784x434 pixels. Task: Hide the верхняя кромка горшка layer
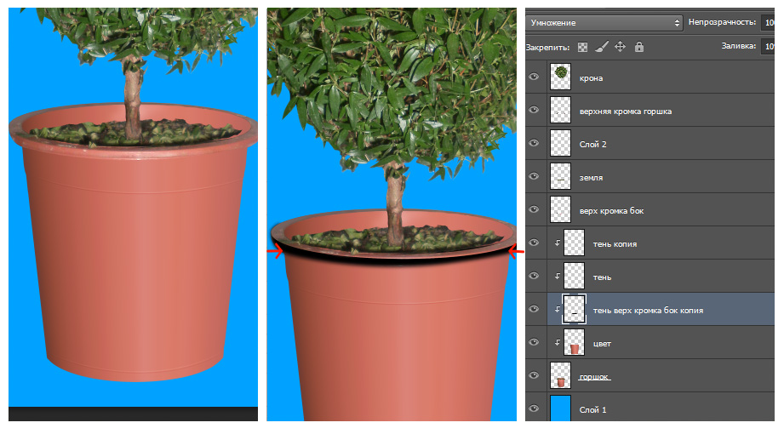coord(534,110)
